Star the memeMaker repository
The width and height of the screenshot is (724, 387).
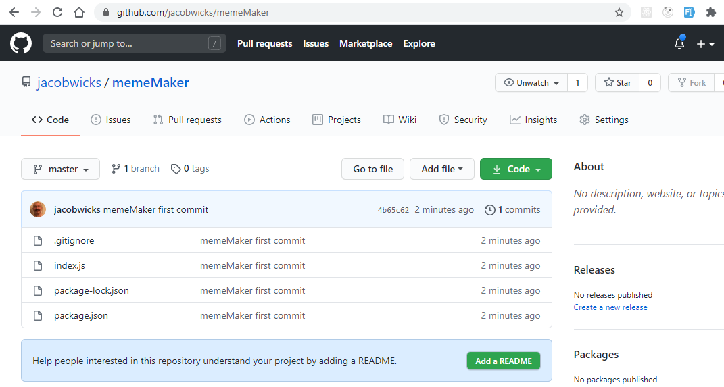tap(617, 82)
